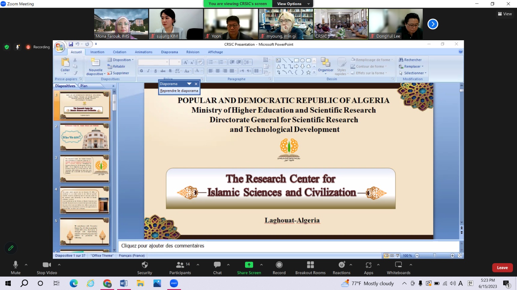Click the green annotation pencil icon
This screenshot has width=517, height=290.
11,248
